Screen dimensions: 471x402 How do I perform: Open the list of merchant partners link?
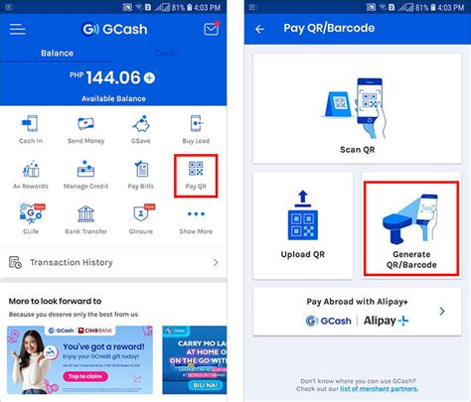tap(380, 389)
